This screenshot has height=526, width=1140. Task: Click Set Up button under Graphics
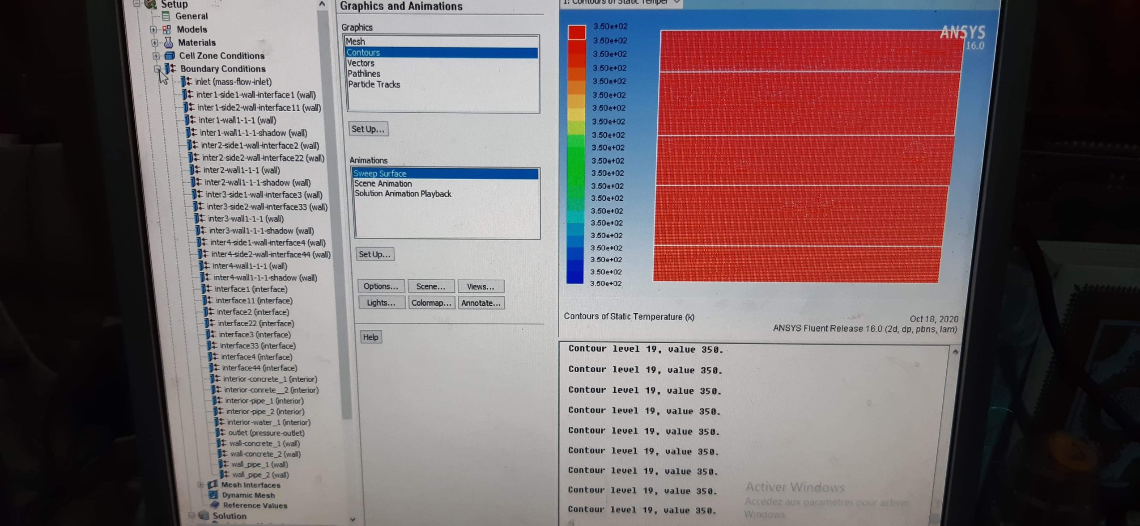368,129
